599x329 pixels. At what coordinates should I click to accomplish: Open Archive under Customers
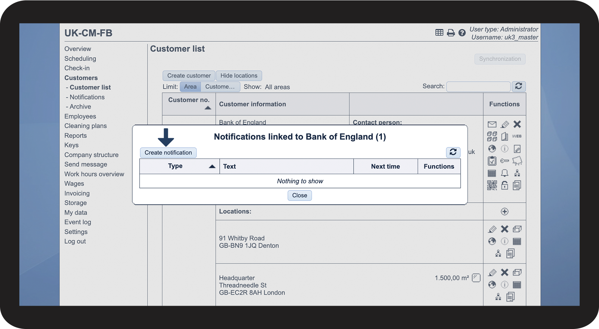pos(80,107)
